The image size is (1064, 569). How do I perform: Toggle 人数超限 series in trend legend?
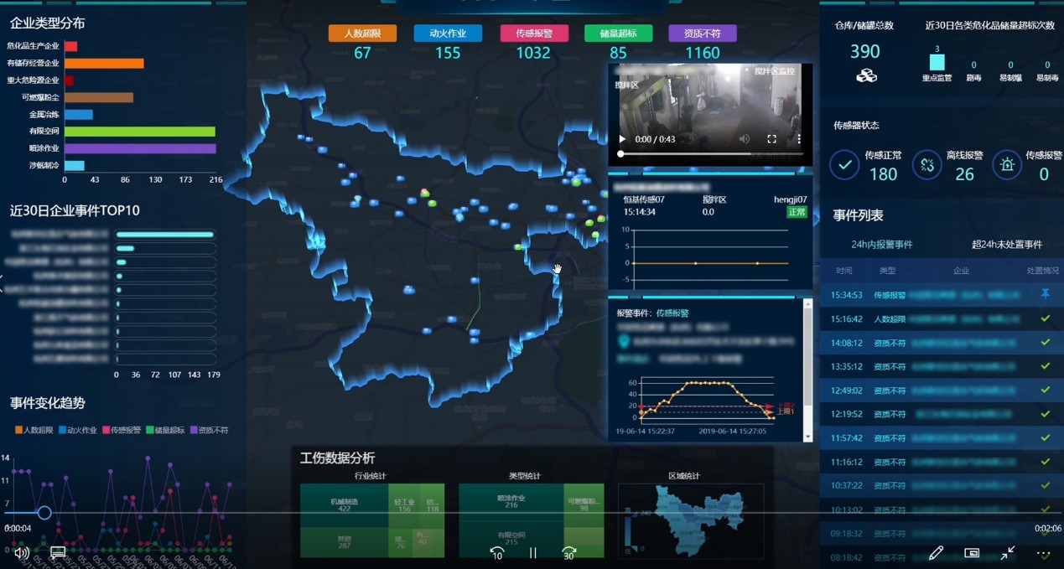[x=34, y=430]
